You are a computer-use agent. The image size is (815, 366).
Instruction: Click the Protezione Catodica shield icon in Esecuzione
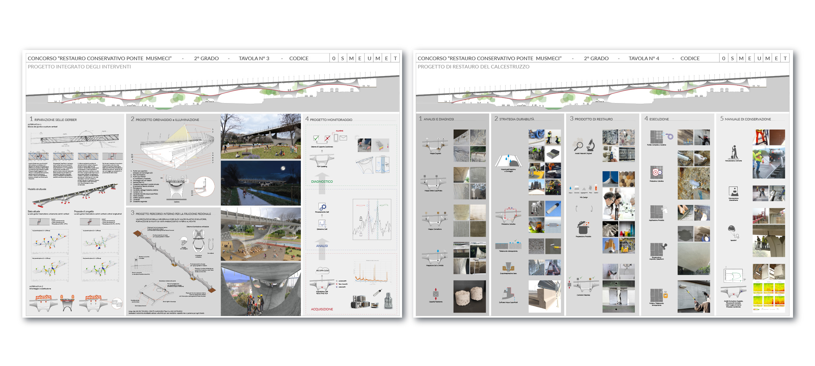[x=656, y=173]
